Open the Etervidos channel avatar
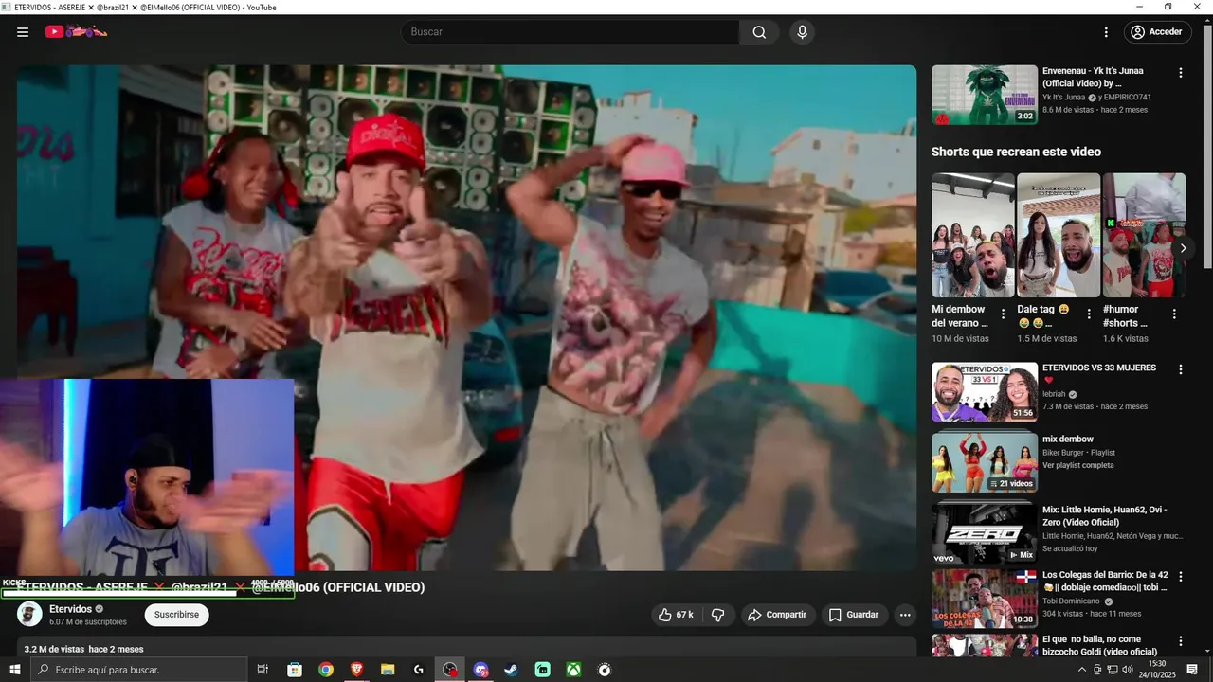The width and height of the screenshot is (1213, 682). pyautogui.click(x=29, y=614)
